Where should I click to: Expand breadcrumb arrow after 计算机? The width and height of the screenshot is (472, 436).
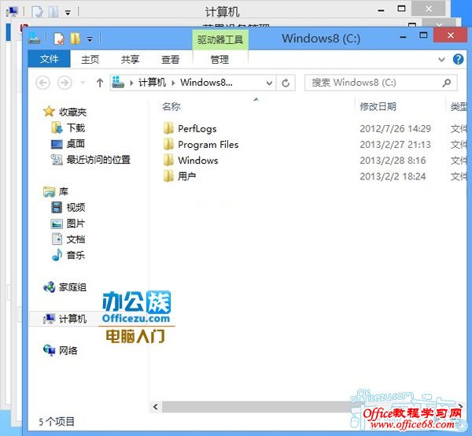pyautogui.click(x=173, y=83)
